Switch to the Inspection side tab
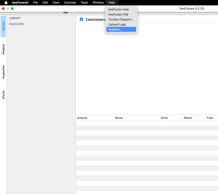This screenshot has height=194, width=218. click(3, 72)
